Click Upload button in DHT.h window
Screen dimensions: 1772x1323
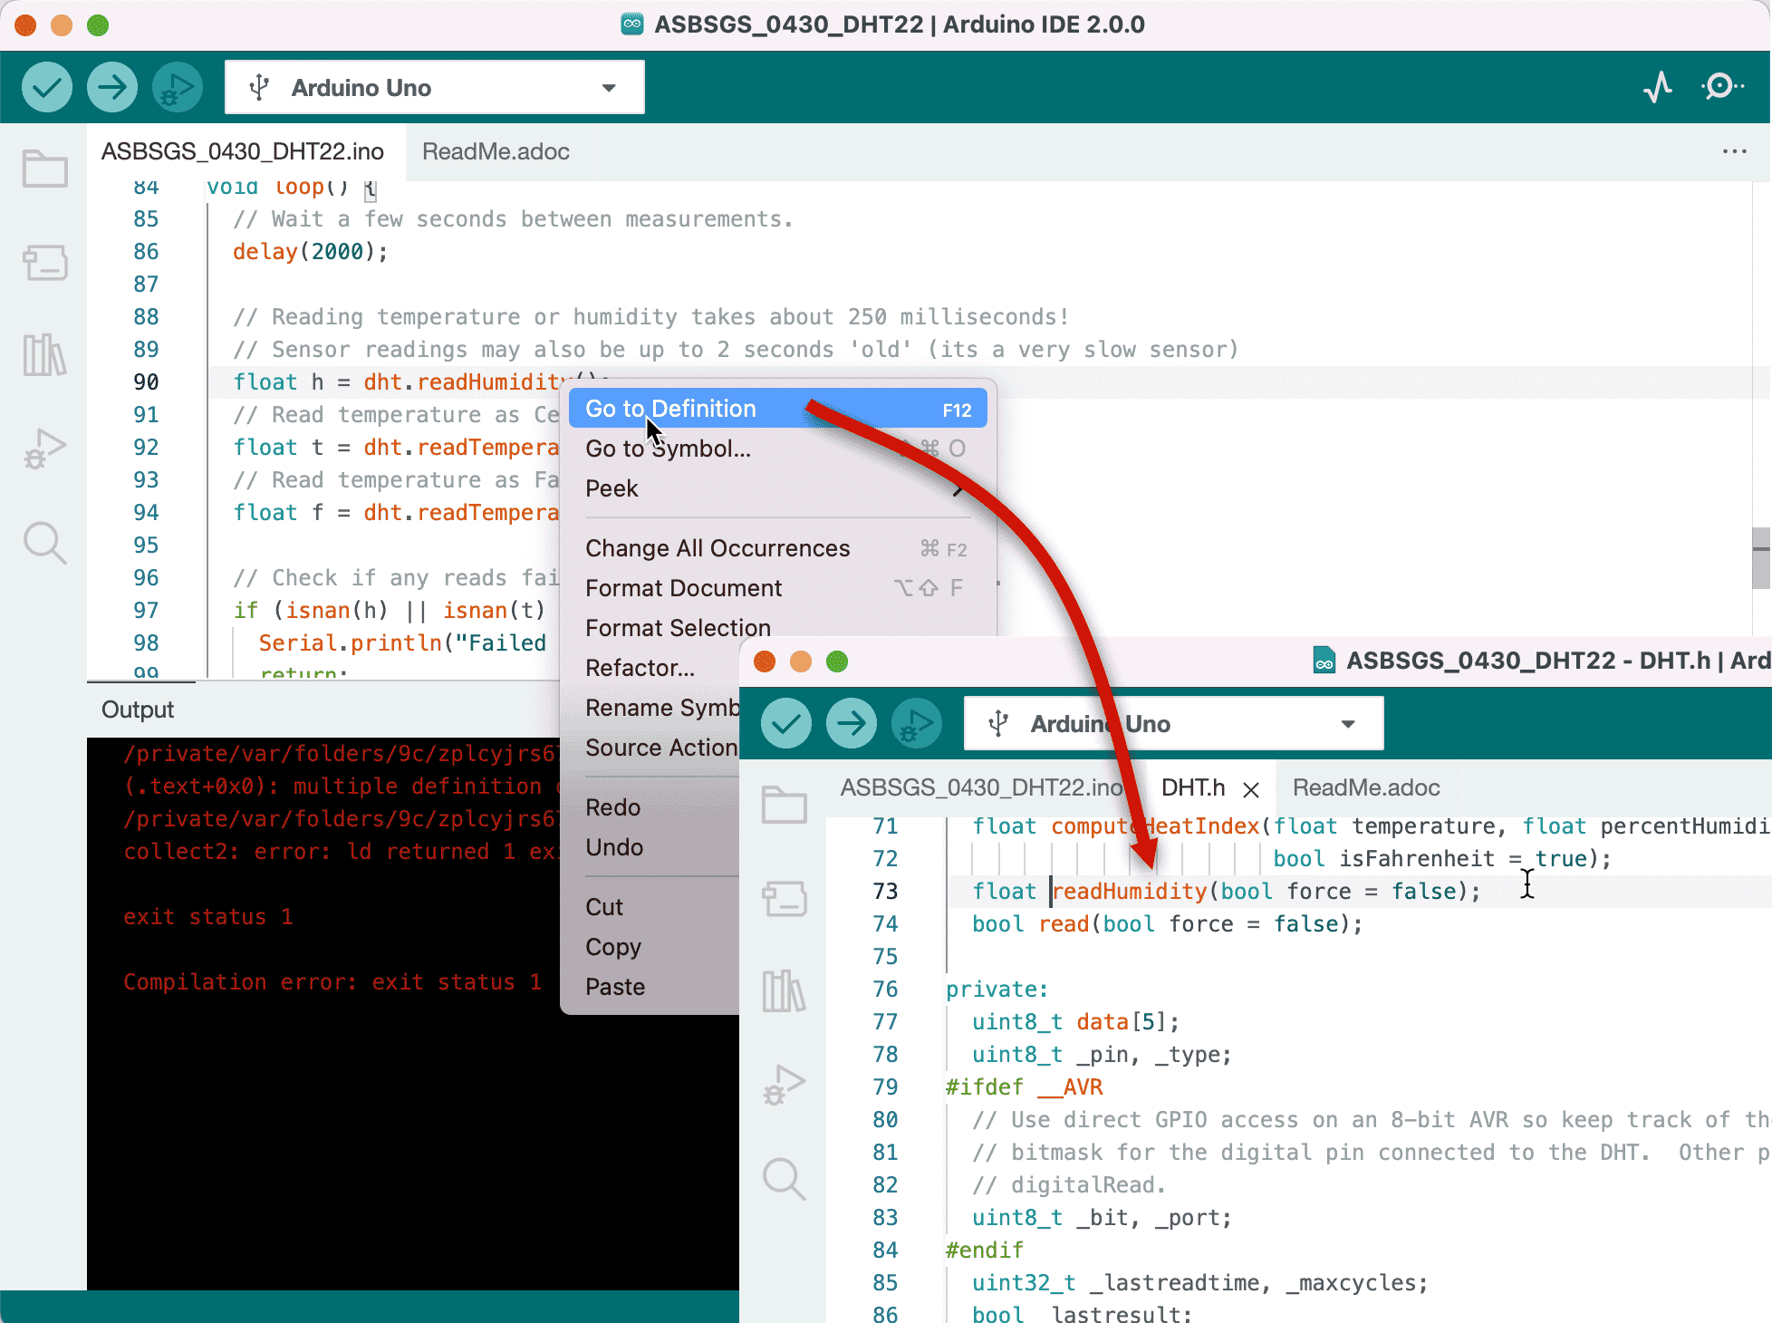click(852, 723)
